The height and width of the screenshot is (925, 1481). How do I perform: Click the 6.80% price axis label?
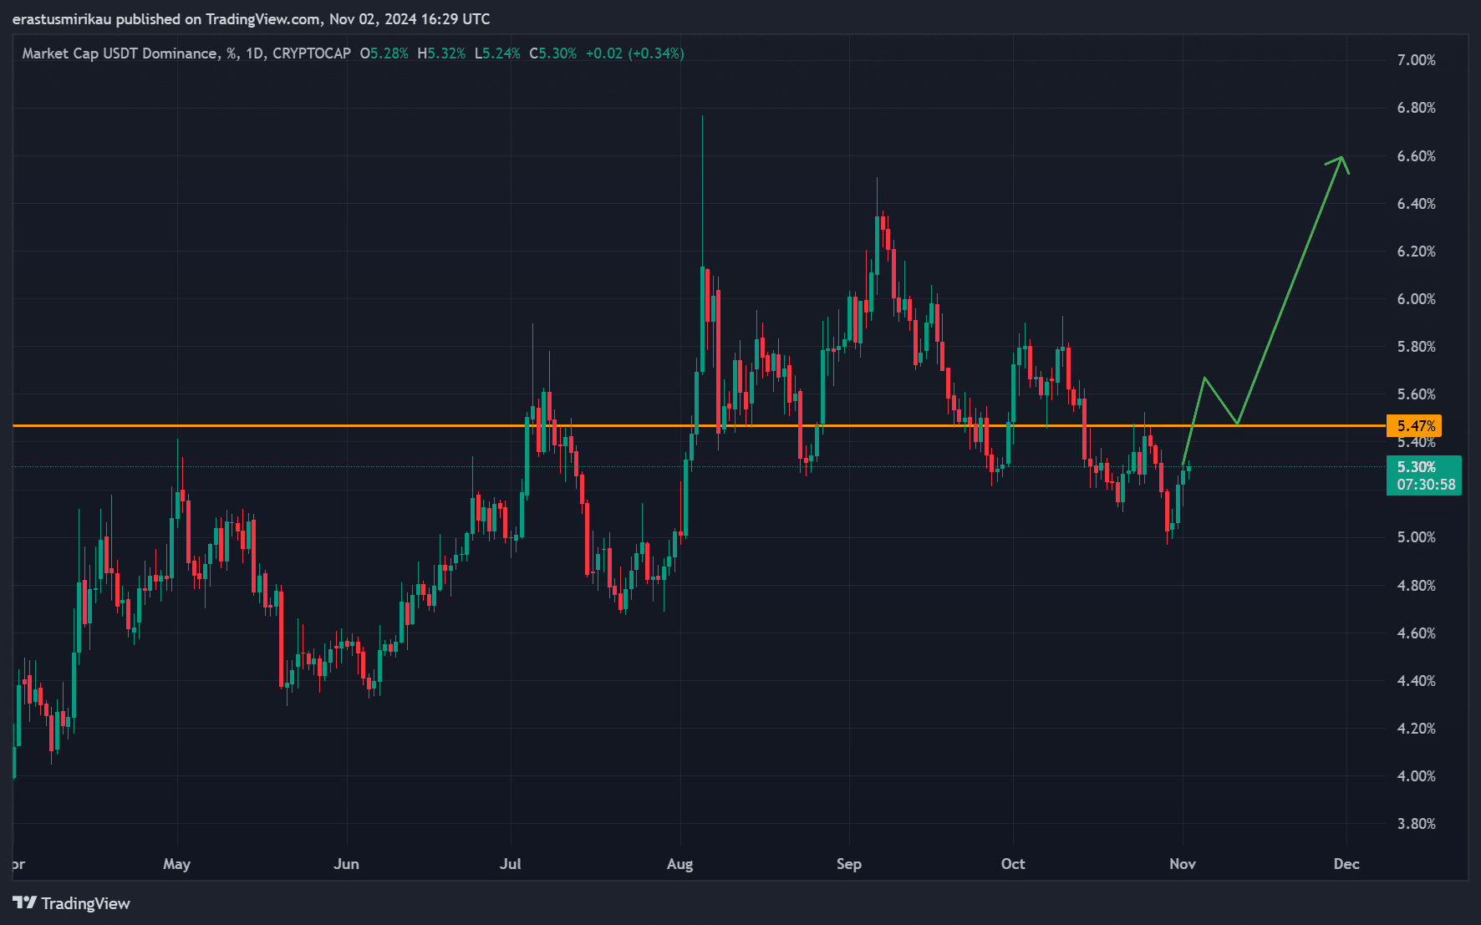(x=1416, y=108)
